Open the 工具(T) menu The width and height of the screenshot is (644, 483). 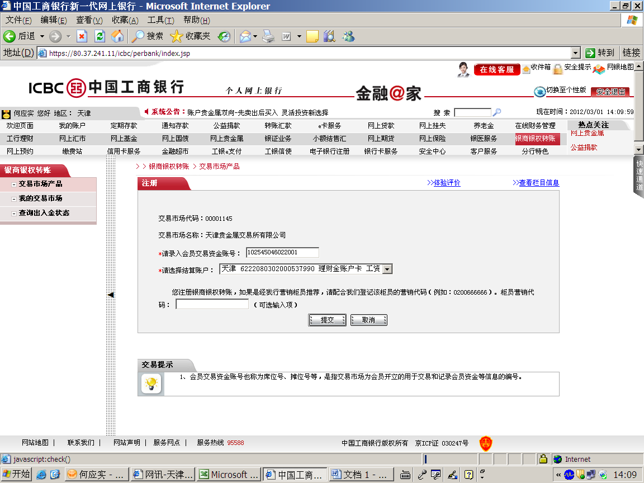point(160,20)
